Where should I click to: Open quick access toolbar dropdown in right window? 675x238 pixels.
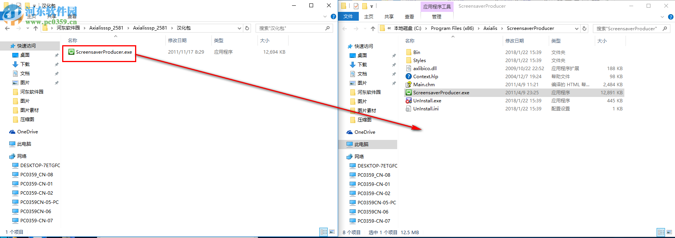pos(371,6)
